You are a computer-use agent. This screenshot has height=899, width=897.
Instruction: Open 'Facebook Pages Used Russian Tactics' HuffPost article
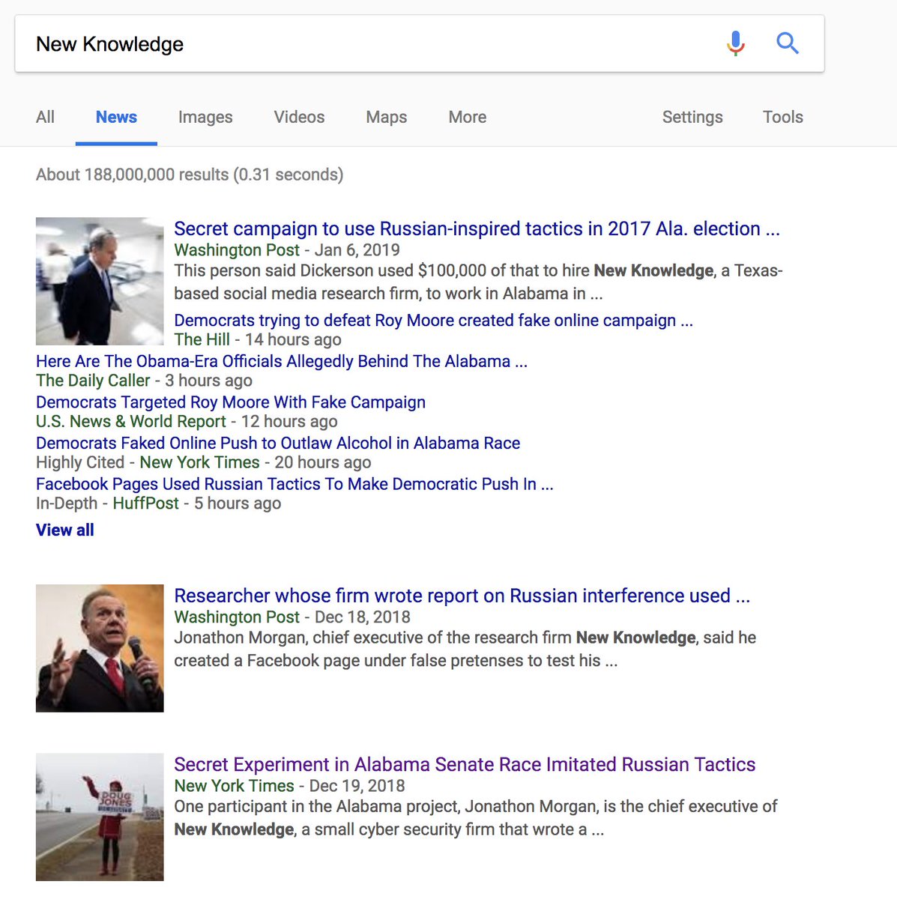(x=295, y=484)
